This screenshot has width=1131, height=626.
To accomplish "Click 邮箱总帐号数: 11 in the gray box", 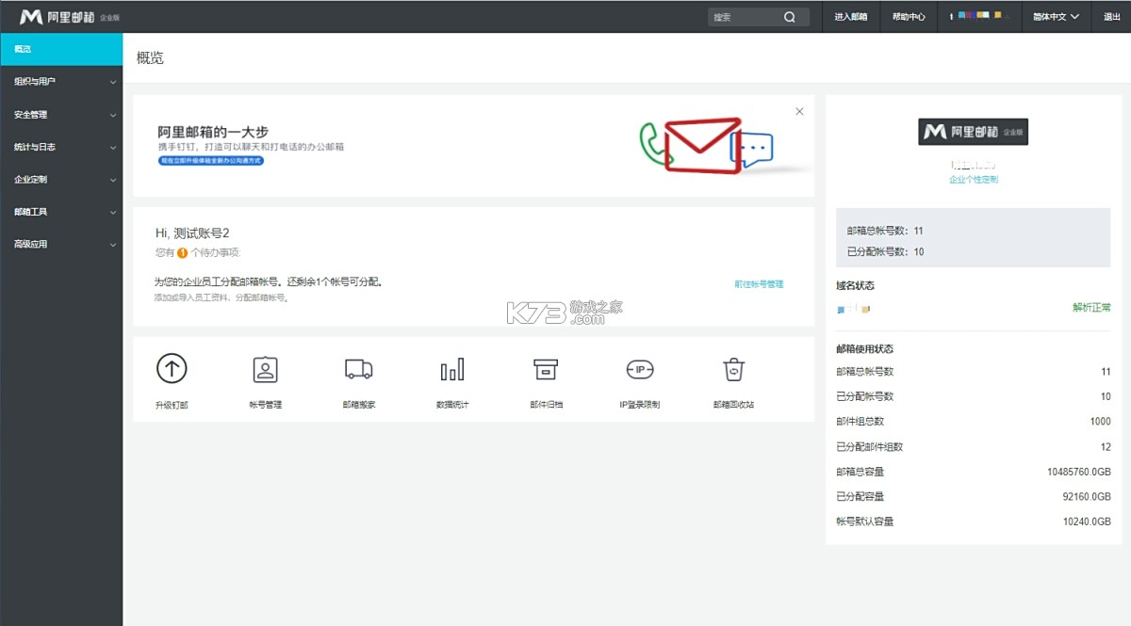I will (x=885, y=231).
